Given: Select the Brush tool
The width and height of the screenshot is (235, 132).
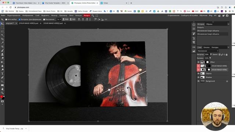Looking at the screenshot, I should (2, 51).
